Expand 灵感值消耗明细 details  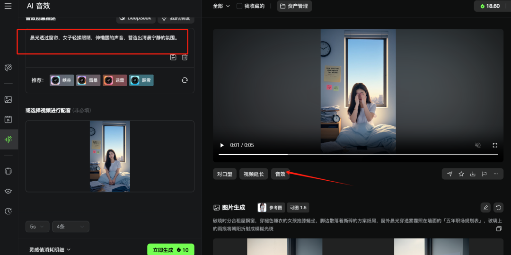pyautogui.click(x=50, y=249)
